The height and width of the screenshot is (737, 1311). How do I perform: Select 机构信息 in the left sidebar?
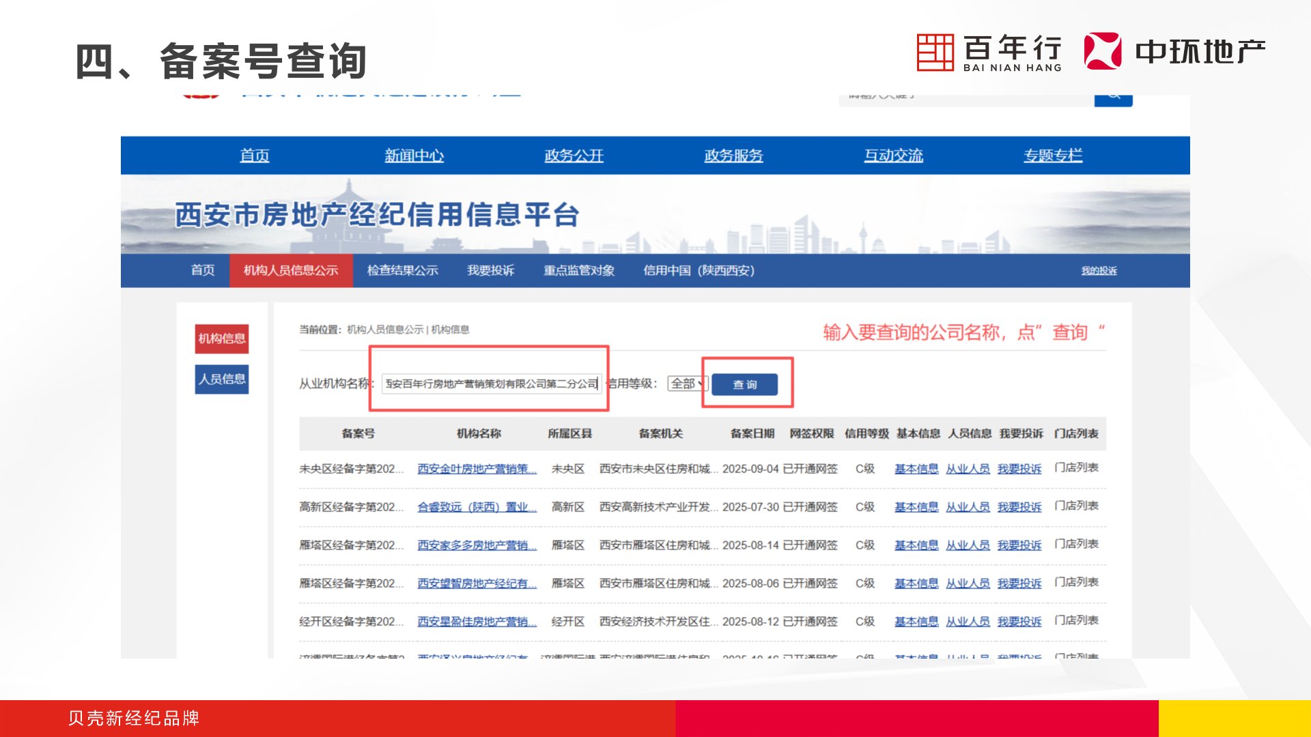pos(222,338)
